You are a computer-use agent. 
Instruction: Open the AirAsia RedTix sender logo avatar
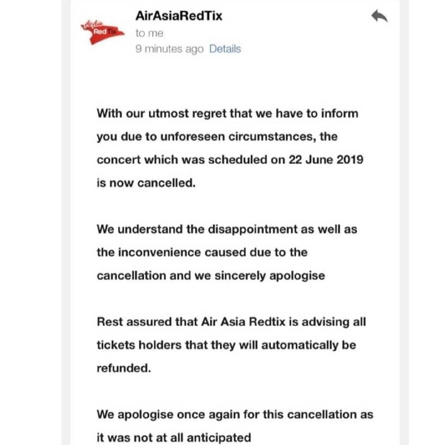tap(102, 32)
